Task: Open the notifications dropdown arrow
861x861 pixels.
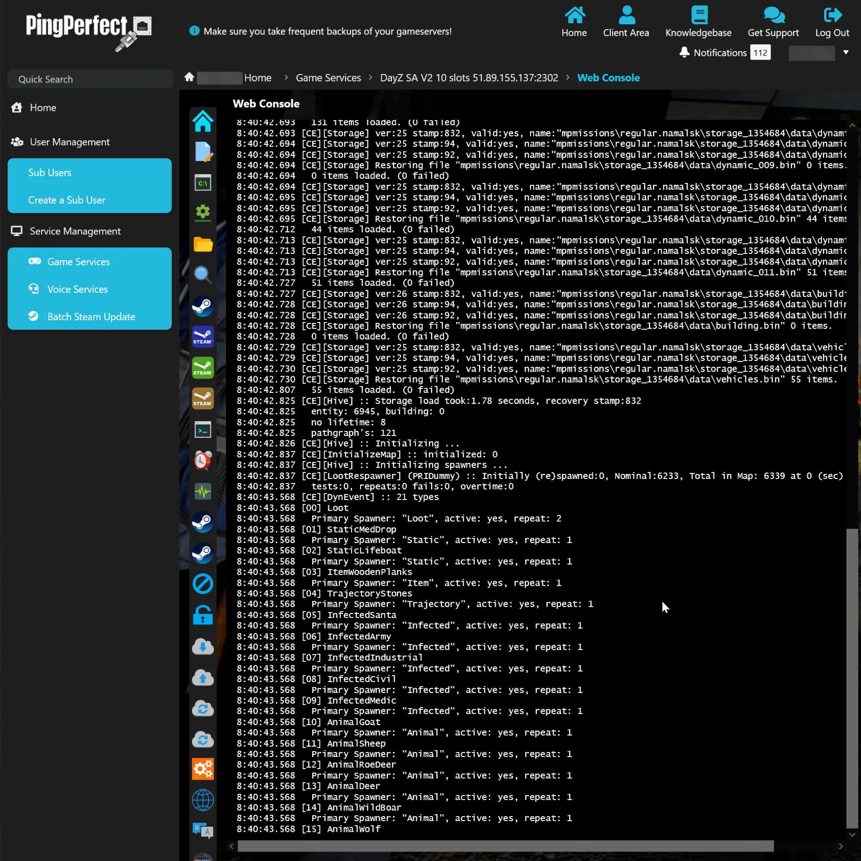Action: [x=846, y=52]
